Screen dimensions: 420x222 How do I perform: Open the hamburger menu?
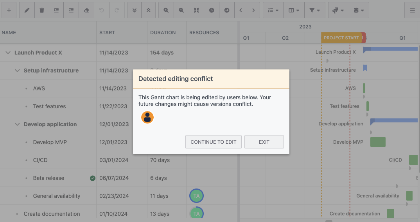click(412, 11)
